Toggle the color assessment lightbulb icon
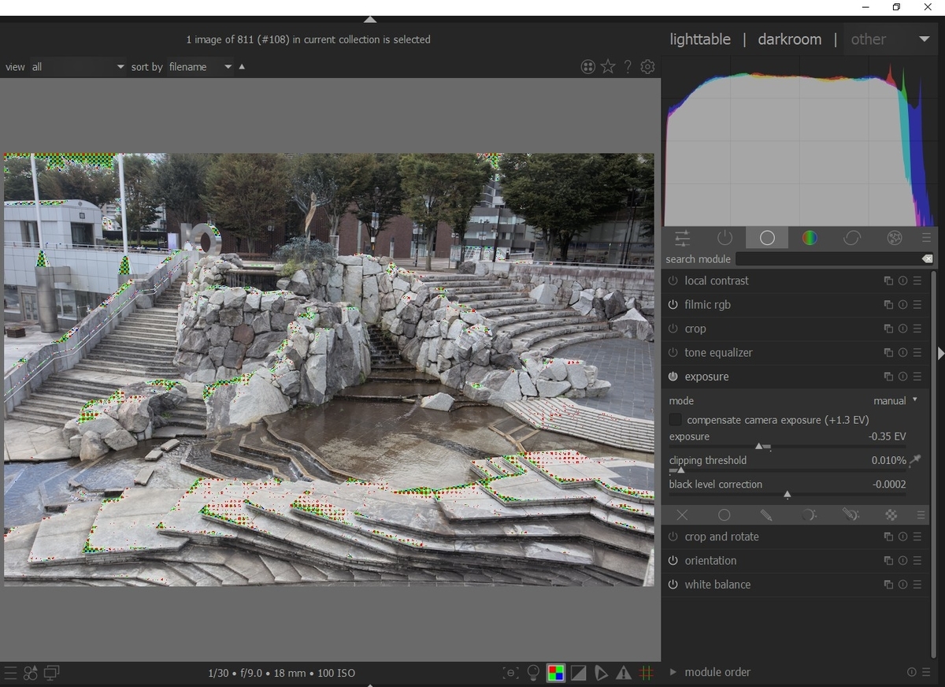Screen dimensions: 945x687 tap(533, 673)
